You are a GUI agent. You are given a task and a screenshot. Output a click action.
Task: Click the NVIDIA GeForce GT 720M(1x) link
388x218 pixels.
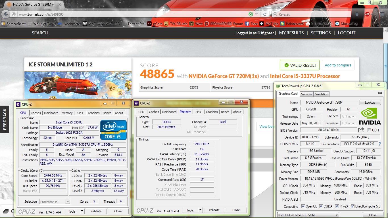(x=224, y=76)
